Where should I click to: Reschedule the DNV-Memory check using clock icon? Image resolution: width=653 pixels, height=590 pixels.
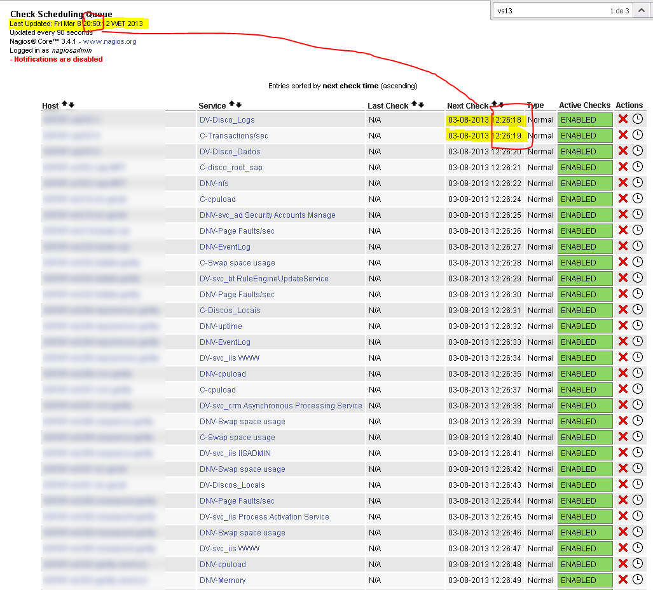637,580
